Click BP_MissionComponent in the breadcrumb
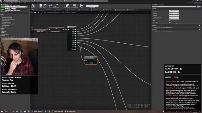This screenshot has width=202, height=113. 52,13
